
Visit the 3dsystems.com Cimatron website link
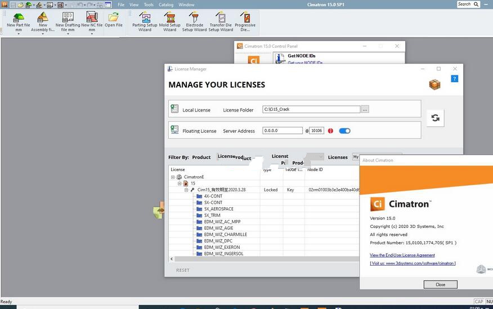[413, 263]
